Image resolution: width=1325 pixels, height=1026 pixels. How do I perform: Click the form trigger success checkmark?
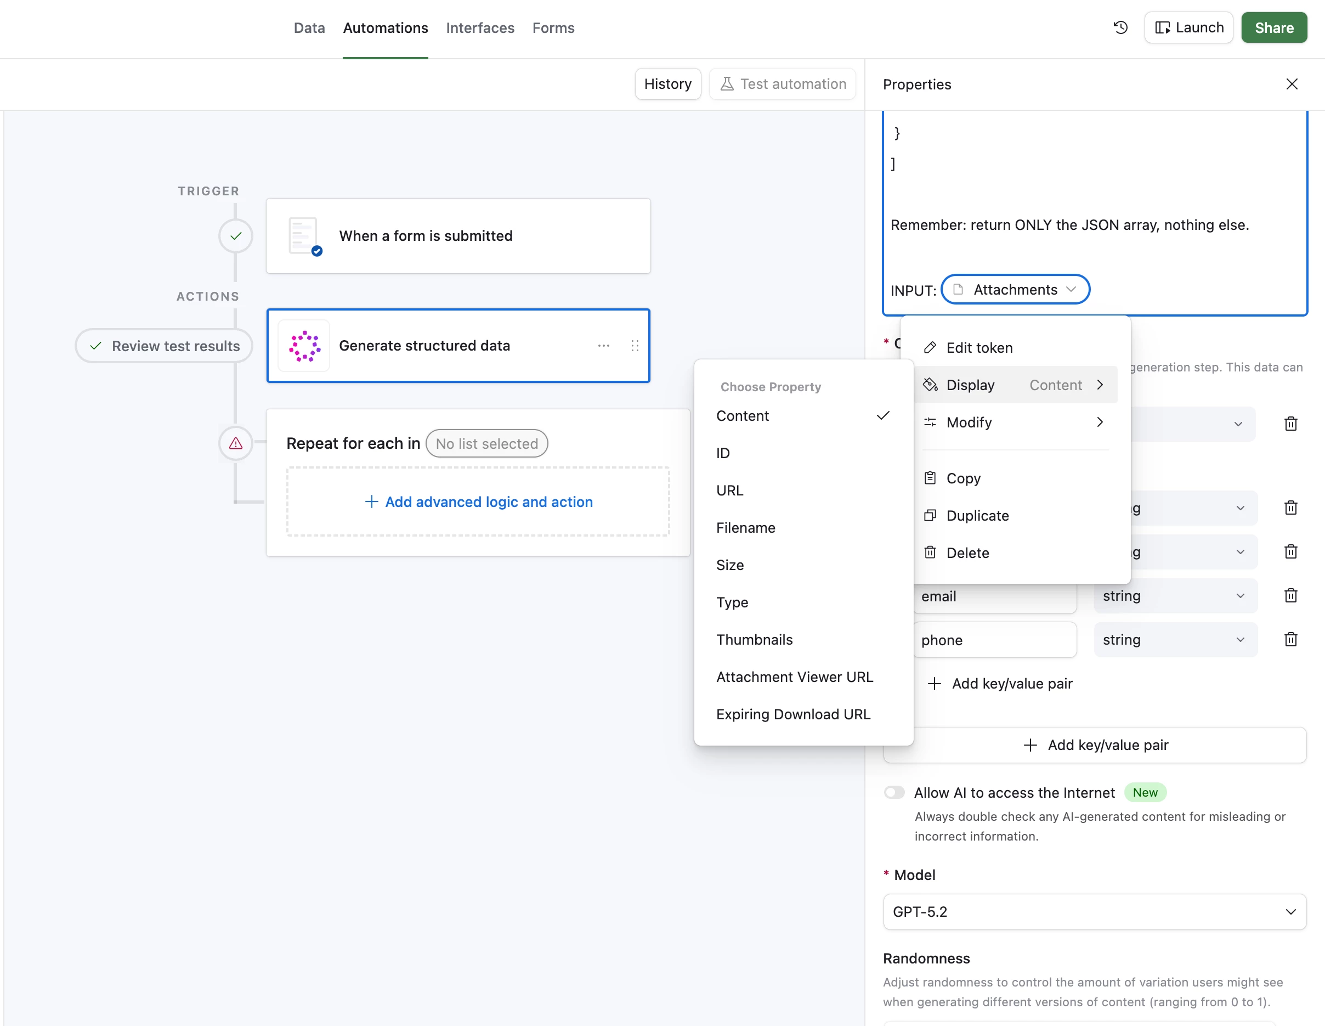[235, 235]
